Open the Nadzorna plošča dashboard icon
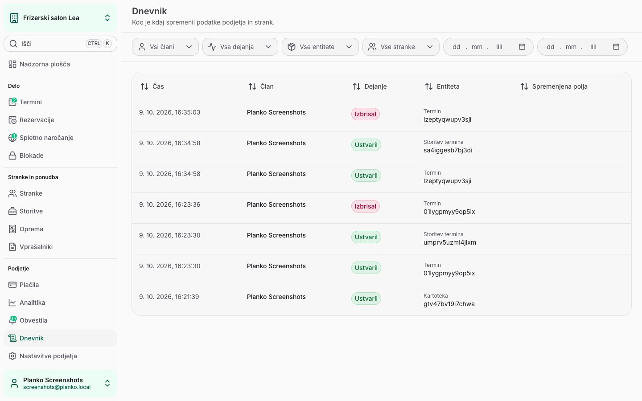 point(12,64)
